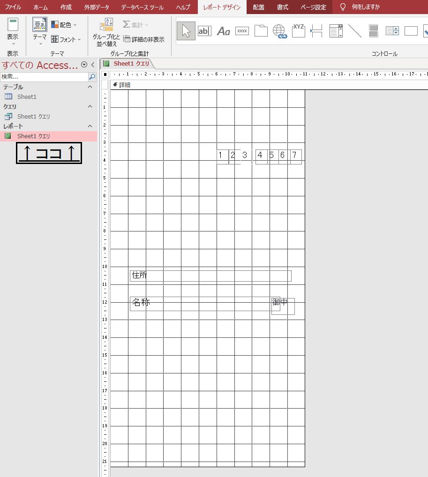
Task: Insert a Hyperlink control via globe icon
Action: pyautogui.click(x=280, y=31)
